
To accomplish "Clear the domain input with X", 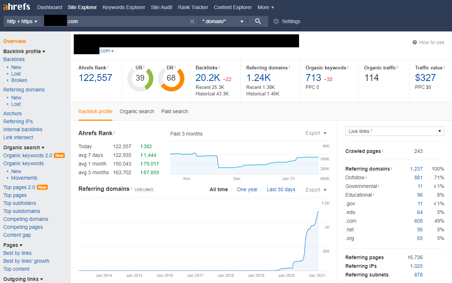I will (192, 21).
